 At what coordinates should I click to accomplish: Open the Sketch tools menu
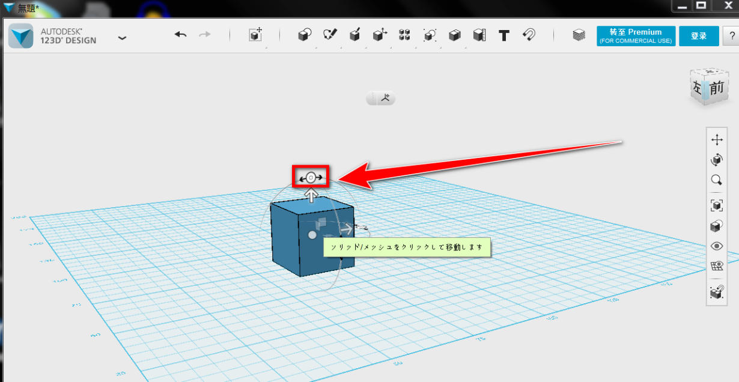pos(329,35)
